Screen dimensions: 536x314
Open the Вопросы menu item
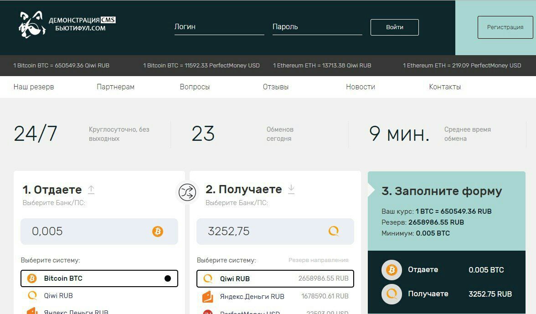click(195, 87)
